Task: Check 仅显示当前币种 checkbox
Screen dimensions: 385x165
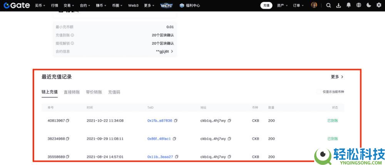Action: [x=319, y=92]
